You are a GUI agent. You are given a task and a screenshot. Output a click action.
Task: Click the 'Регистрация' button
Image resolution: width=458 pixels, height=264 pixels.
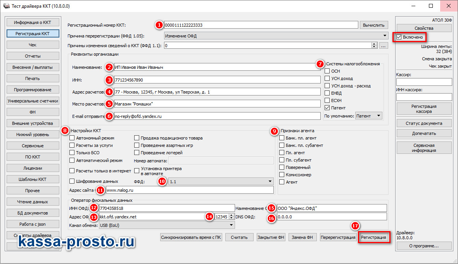click(373, 237)
